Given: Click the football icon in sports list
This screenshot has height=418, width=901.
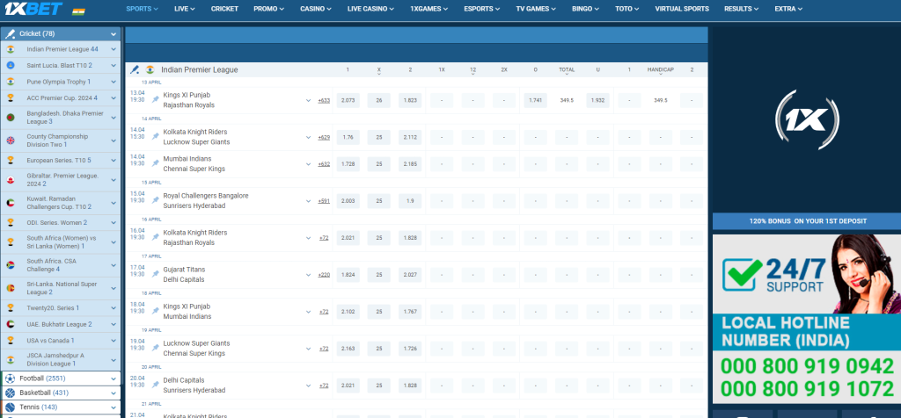Looking at the screenshot, I should tap(10, 378).
